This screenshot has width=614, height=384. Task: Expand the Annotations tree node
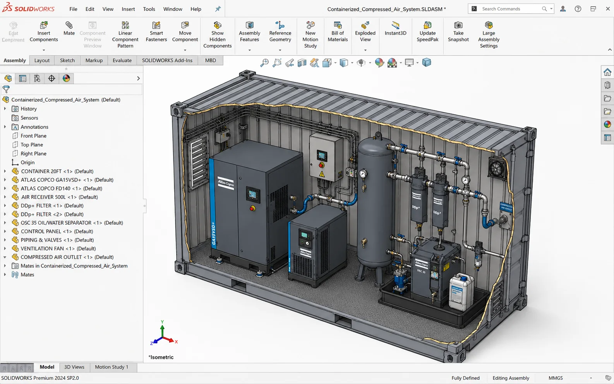pyautogui.click(x=5, y=127)
